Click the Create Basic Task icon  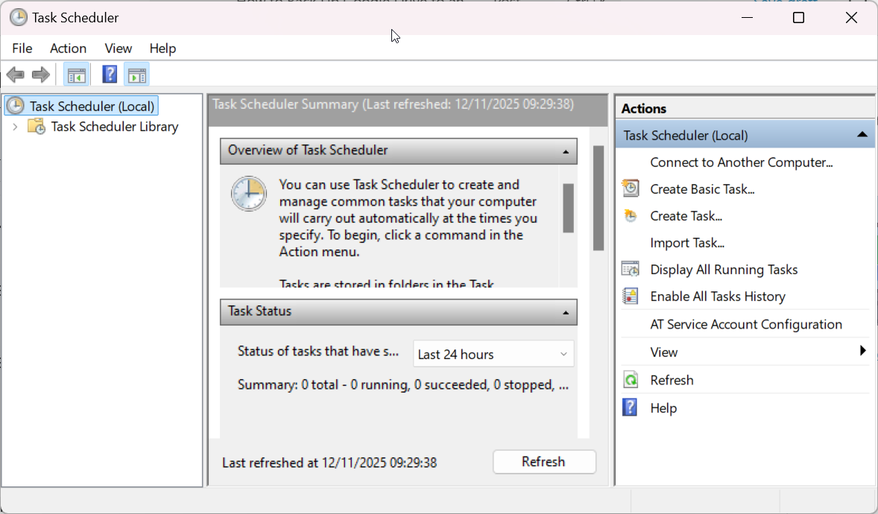631,188
